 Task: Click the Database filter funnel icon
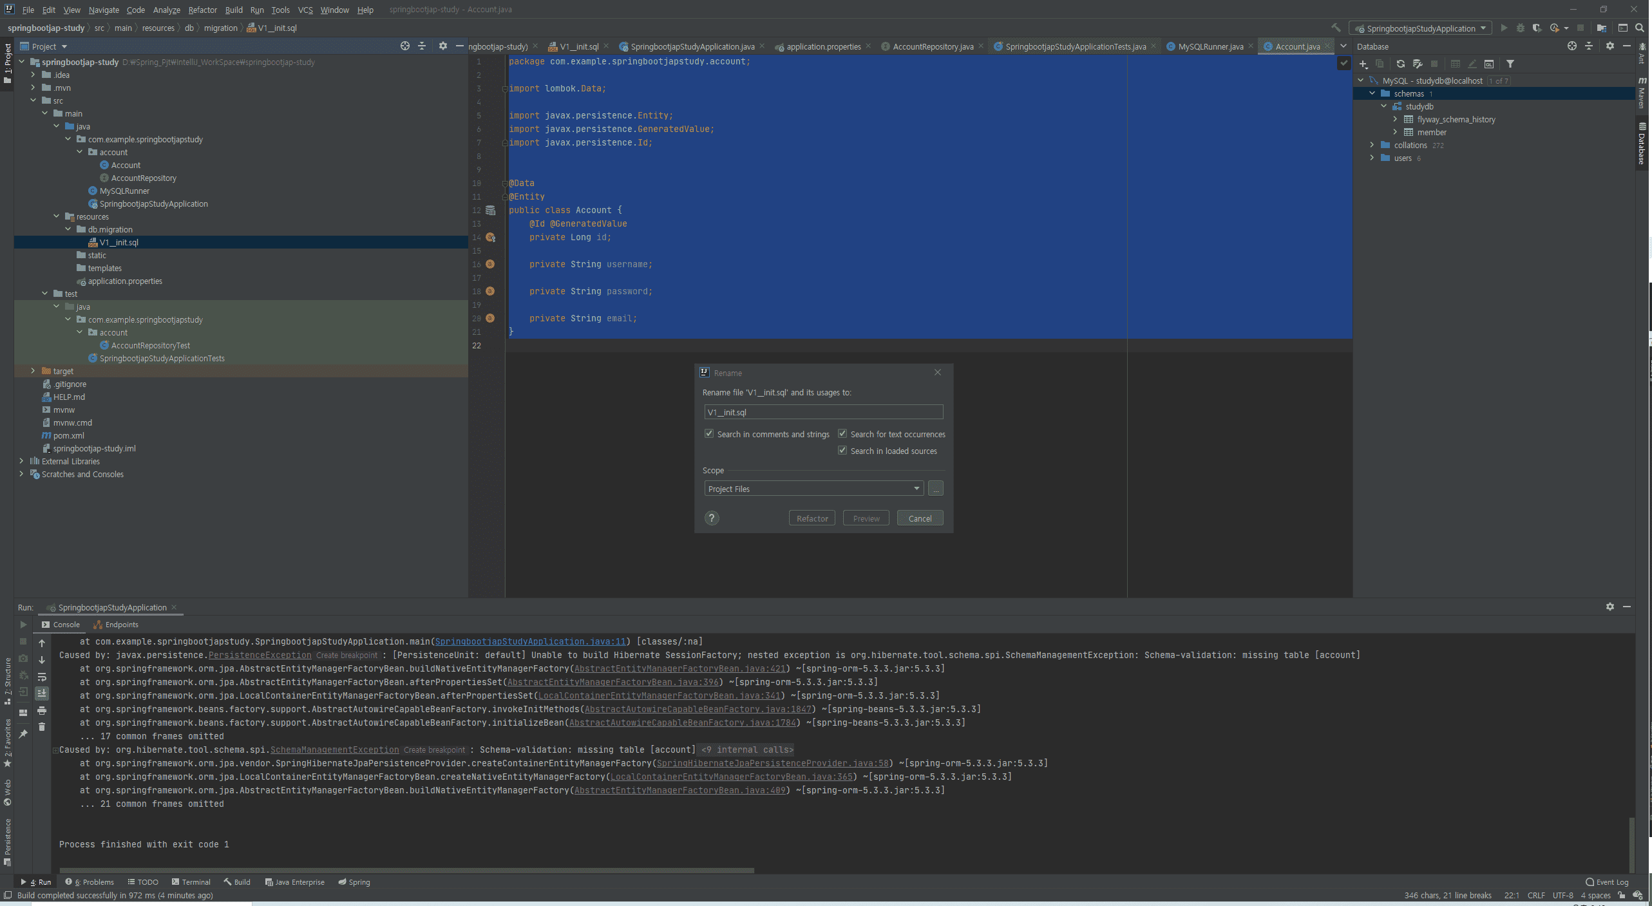(1510, 64)
